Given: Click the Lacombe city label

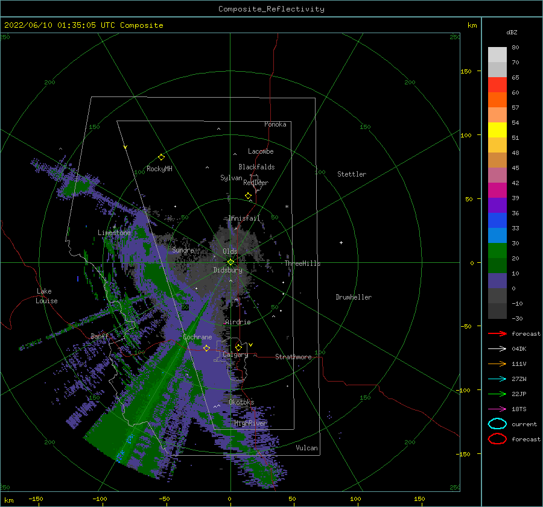Looking at the screenshot, I should (261, 151).
